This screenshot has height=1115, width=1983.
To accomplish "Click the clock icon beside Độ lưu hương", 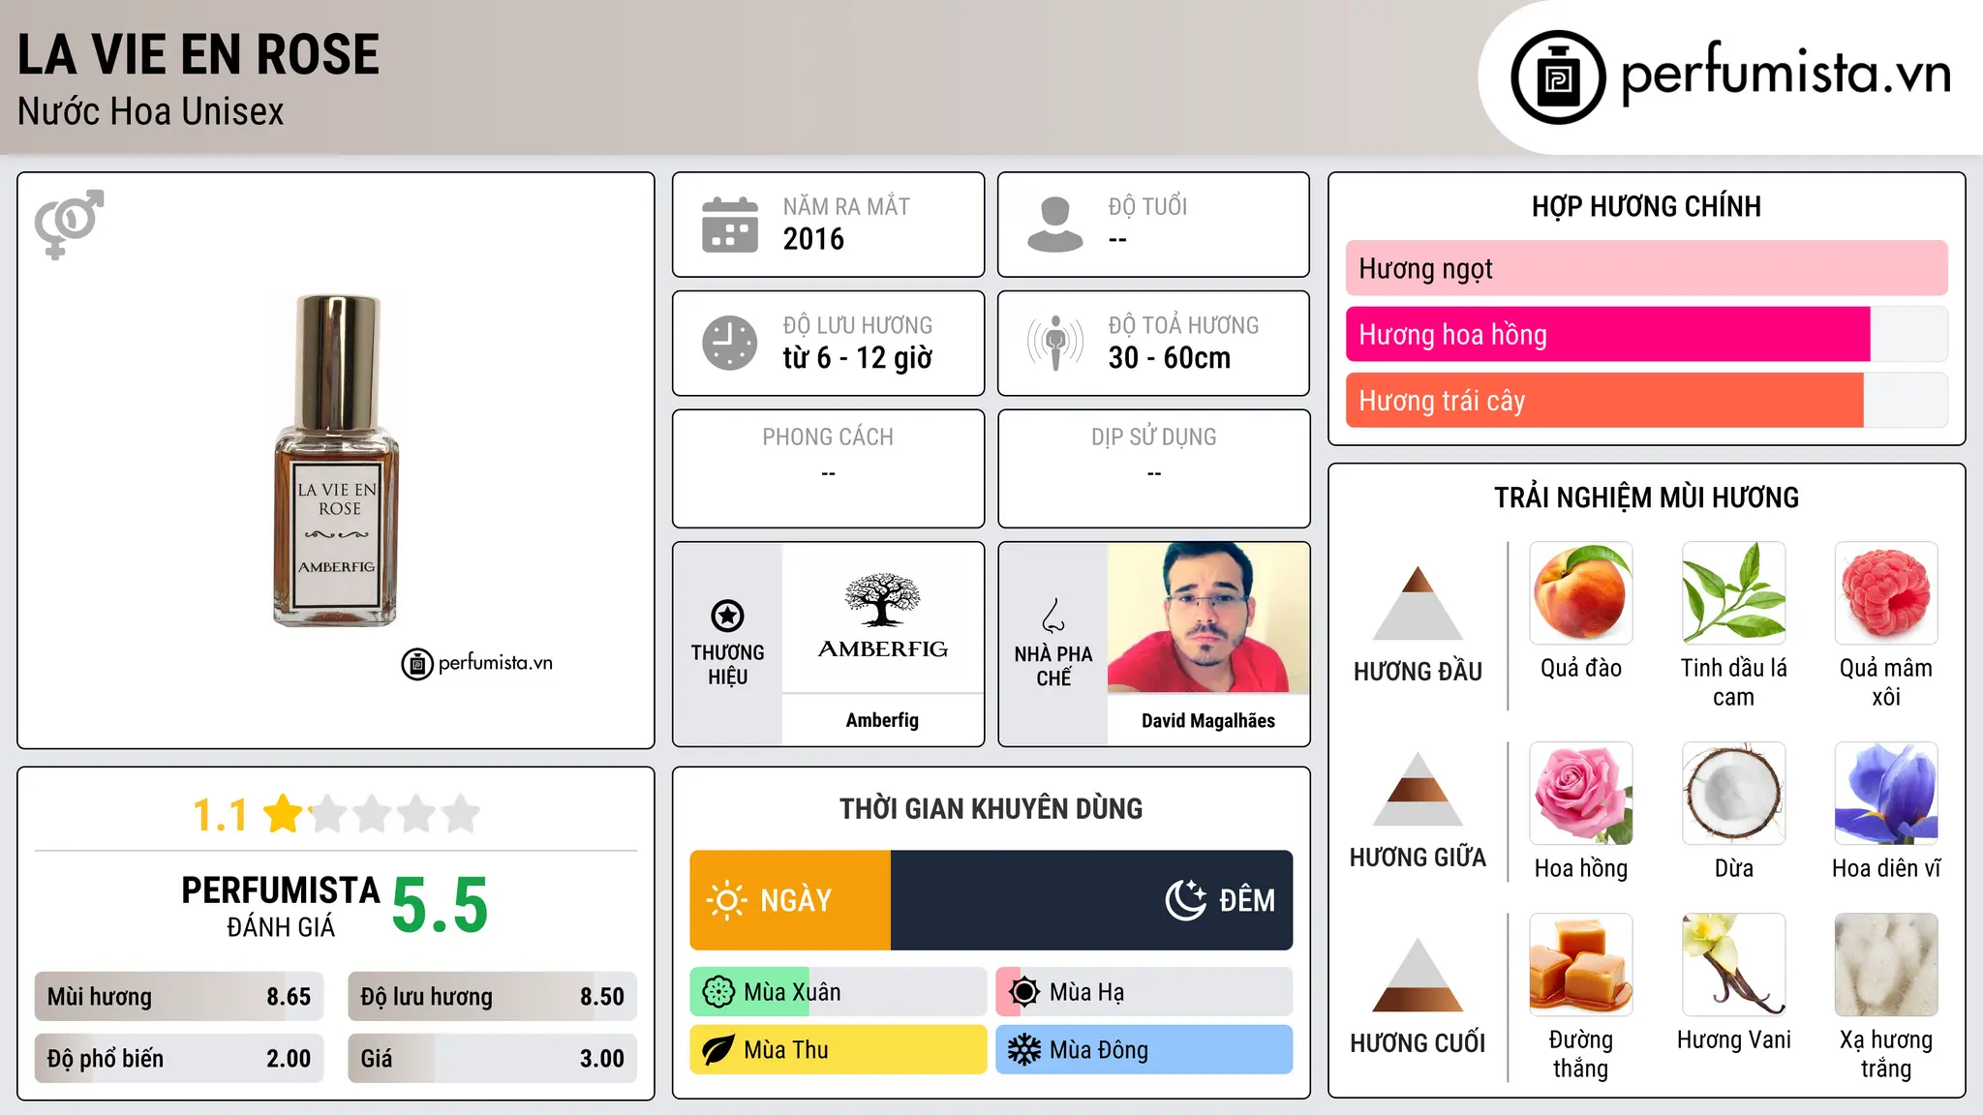I will pos(730,343).
